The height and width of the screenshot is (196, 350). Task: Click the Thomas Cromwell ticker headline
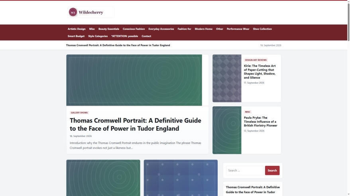click(118, 45)
